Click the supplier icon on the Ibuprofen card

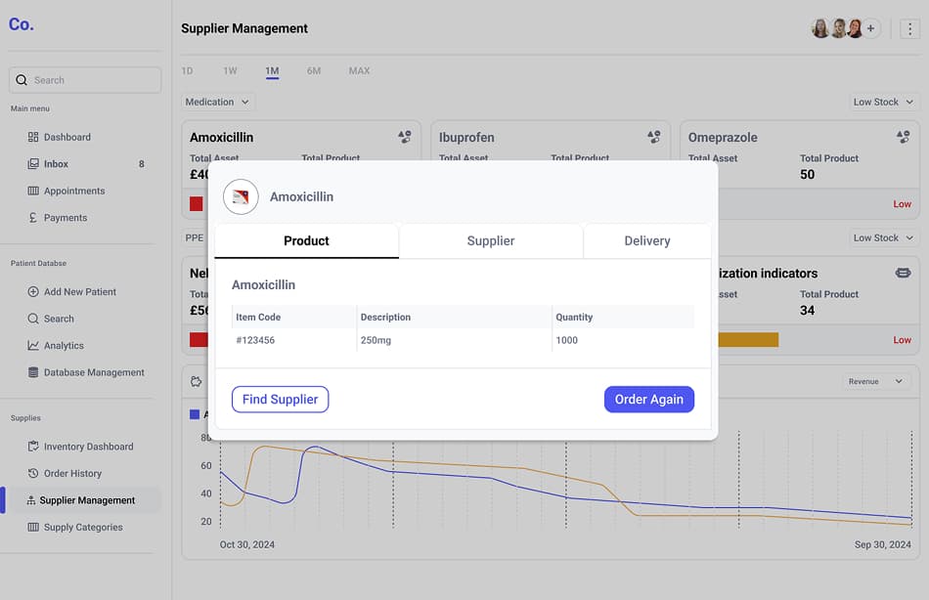click(652, 137)
